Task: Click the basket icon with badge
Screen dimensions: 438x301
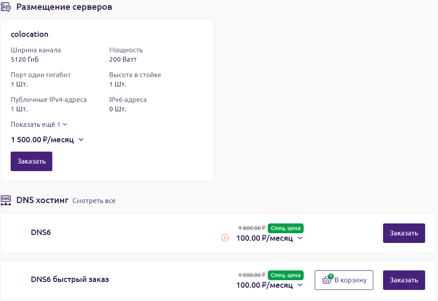Action: coord(327,280)
